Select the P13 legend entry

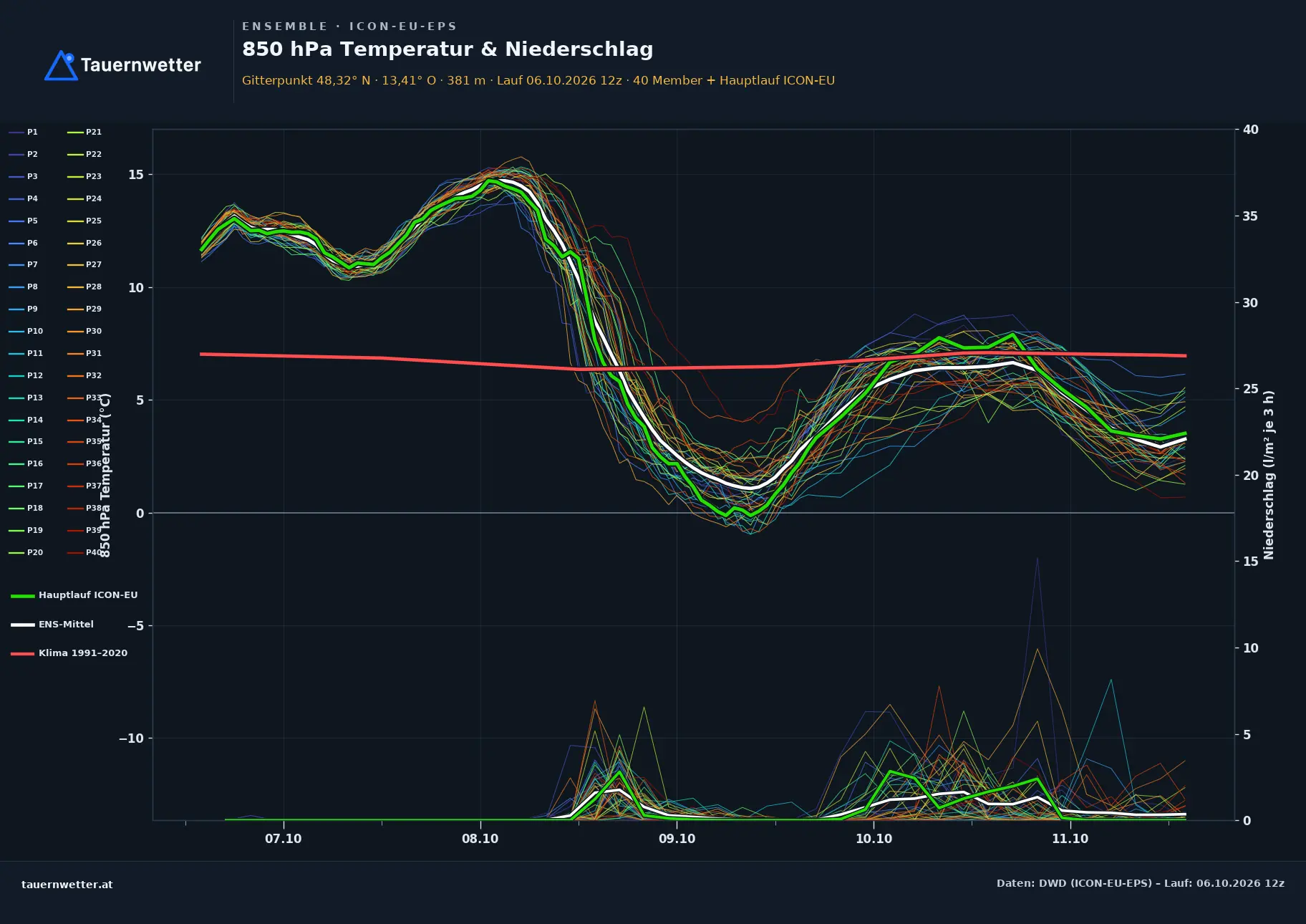pos(26,398)
